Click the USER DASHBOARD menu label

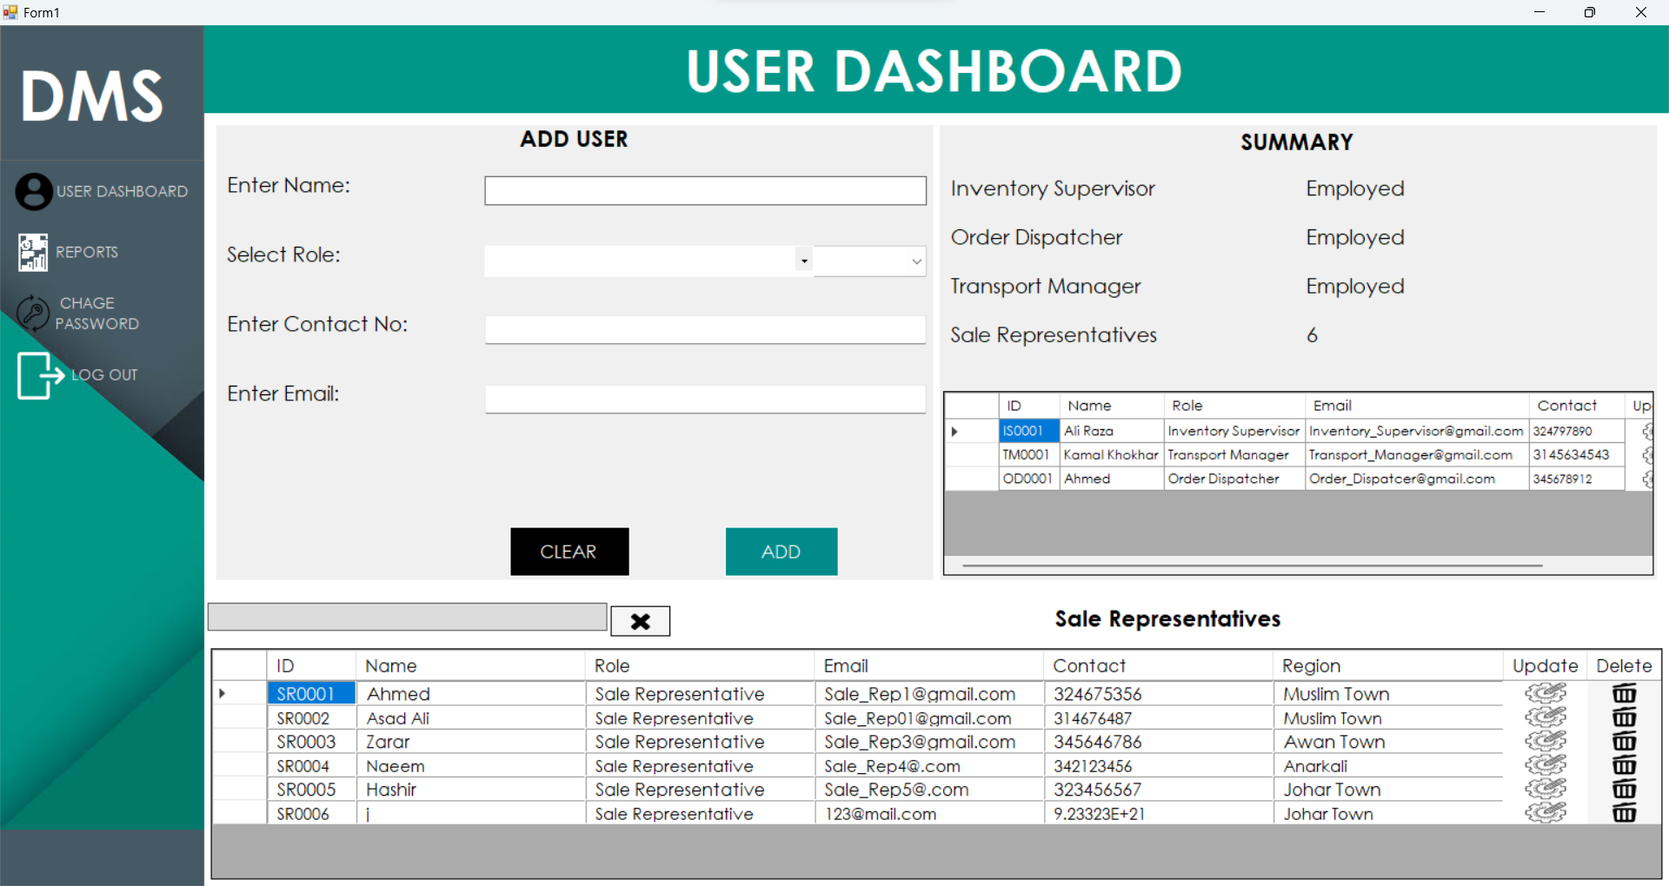122,192
